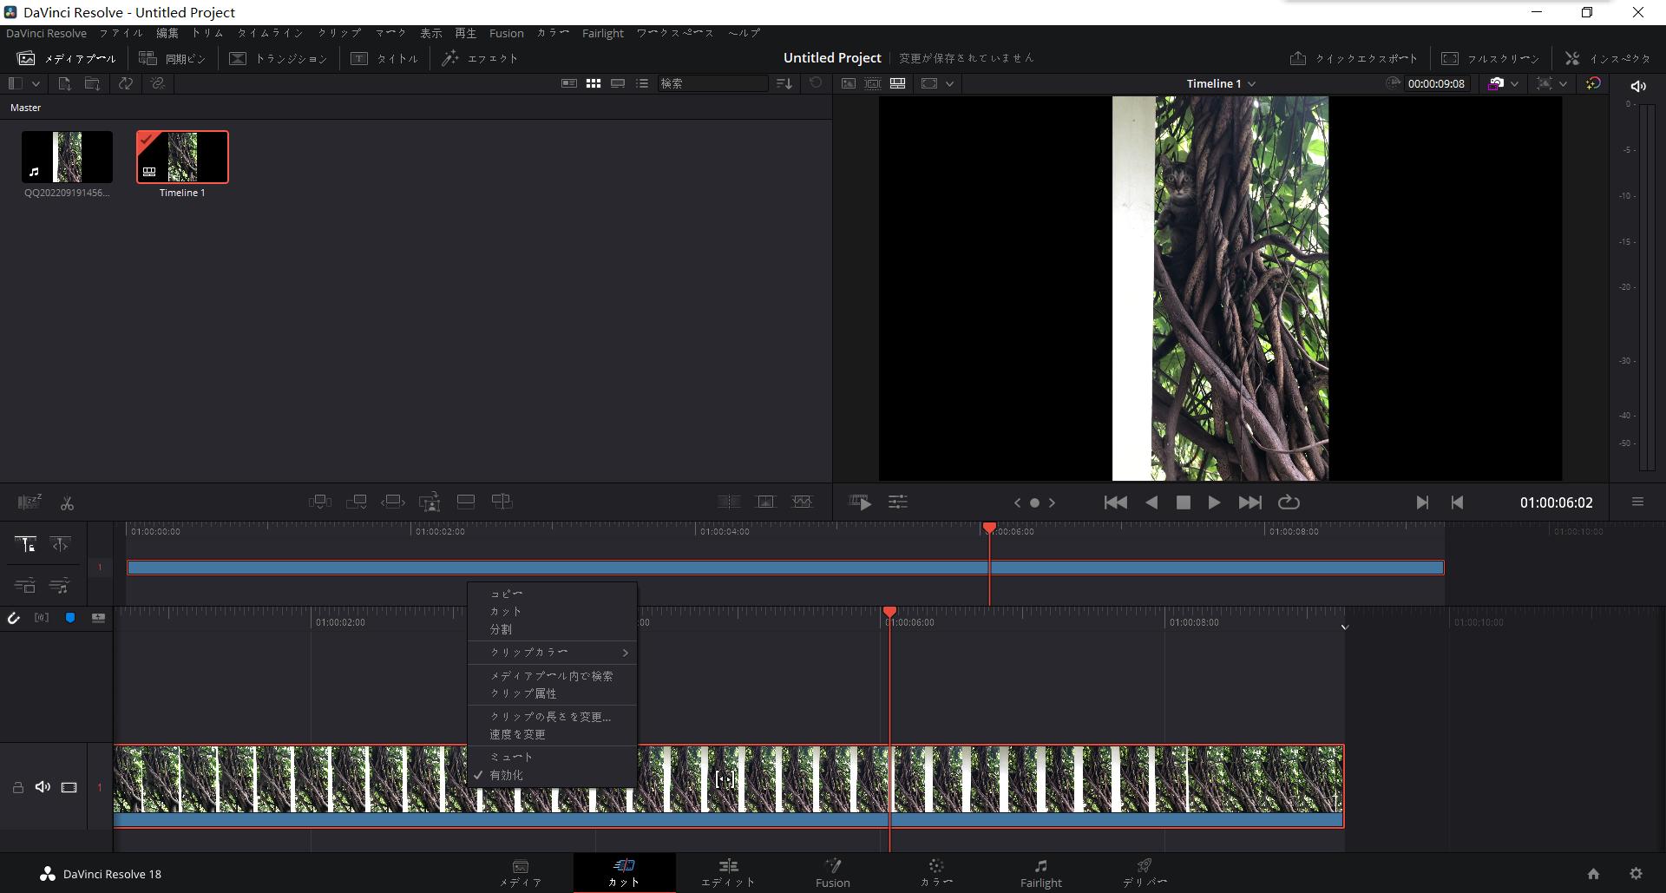Open the タイトル panel
Viewport: 1666px width, 893px height.
point(384,58)
